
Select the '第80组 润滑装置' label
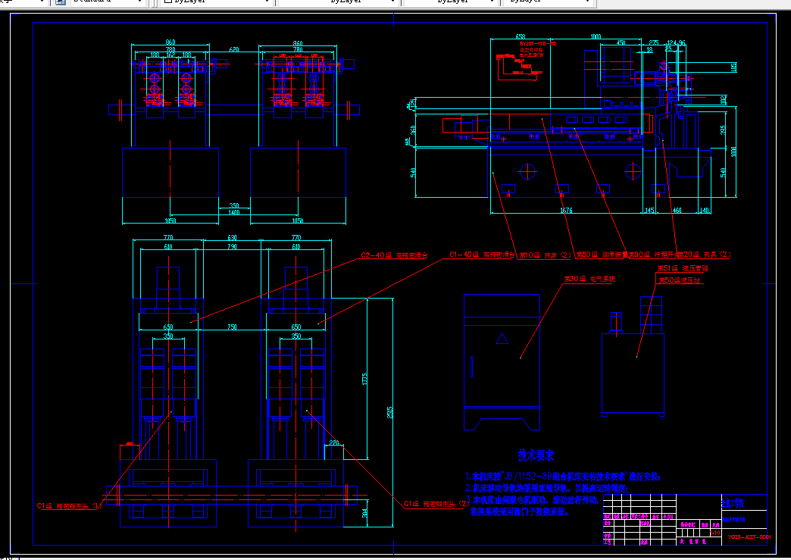tap(602, 255)
